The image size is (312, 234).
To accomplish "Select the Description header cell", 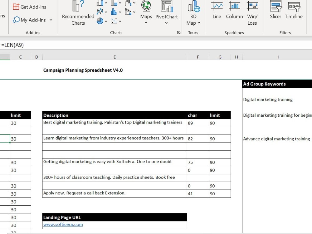I will pos(115,115).
